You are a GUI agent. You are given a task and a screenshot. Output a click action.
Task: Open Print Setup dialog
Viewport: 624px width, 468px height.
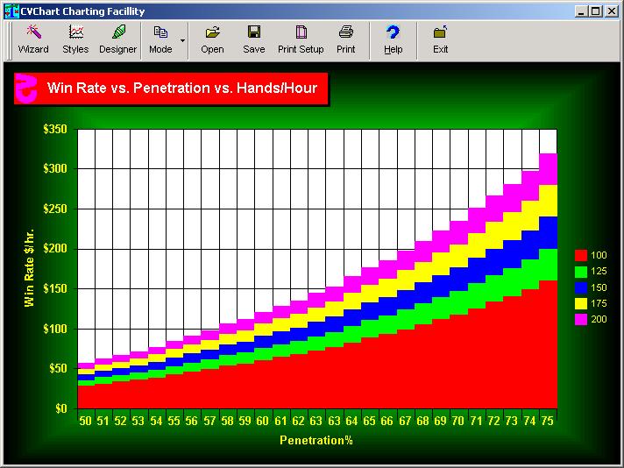[301, 39]
